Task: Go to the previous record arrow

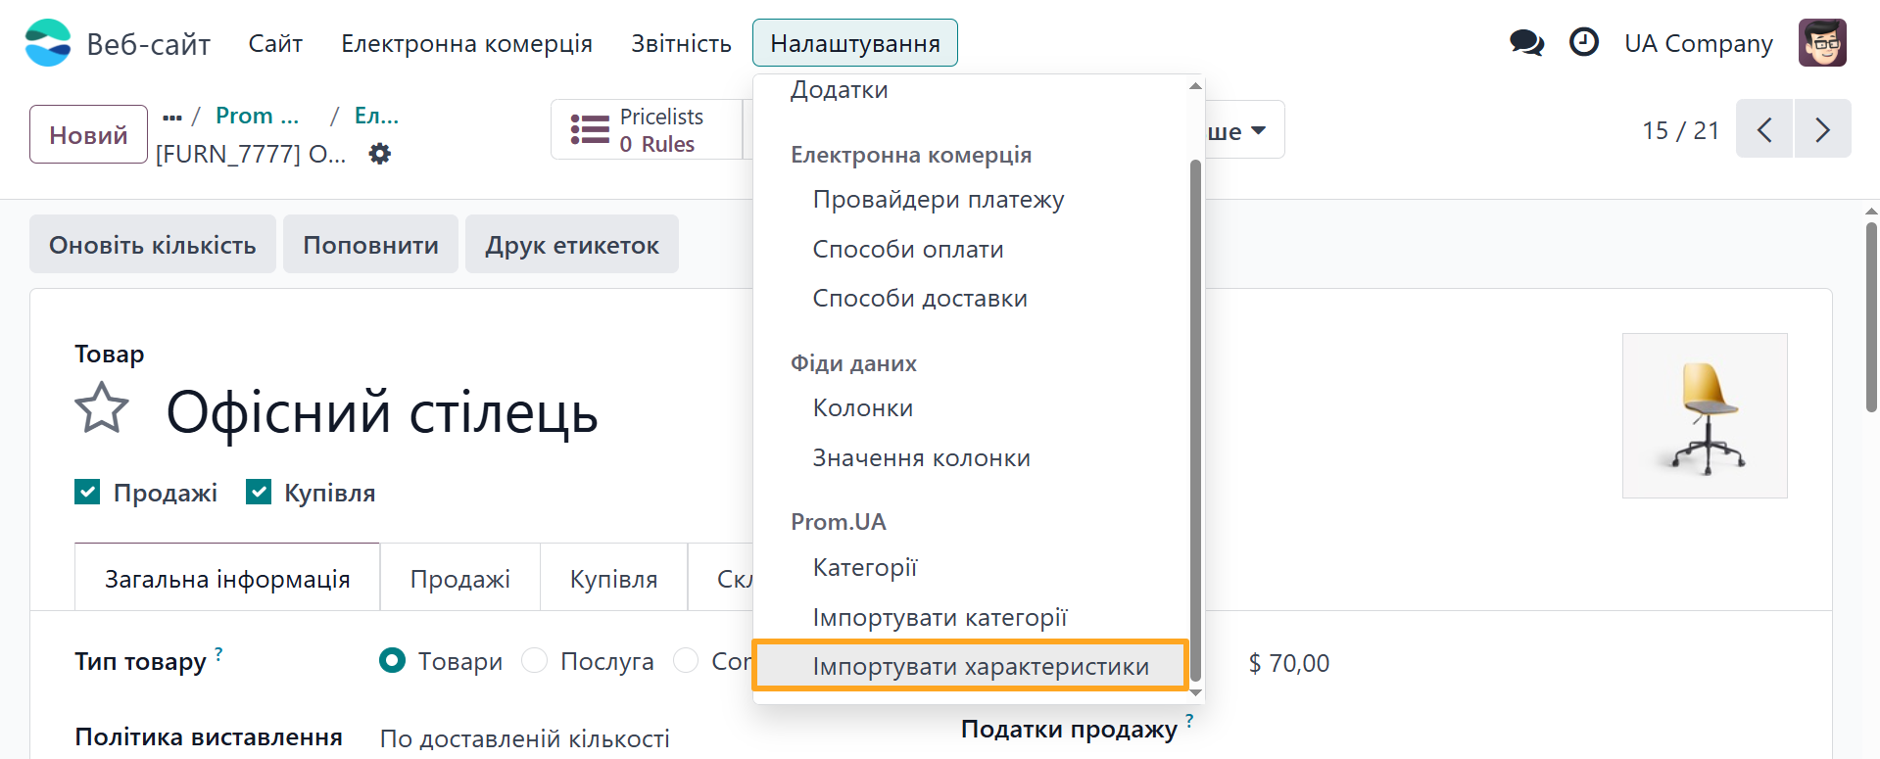Action: [1764, 129]
